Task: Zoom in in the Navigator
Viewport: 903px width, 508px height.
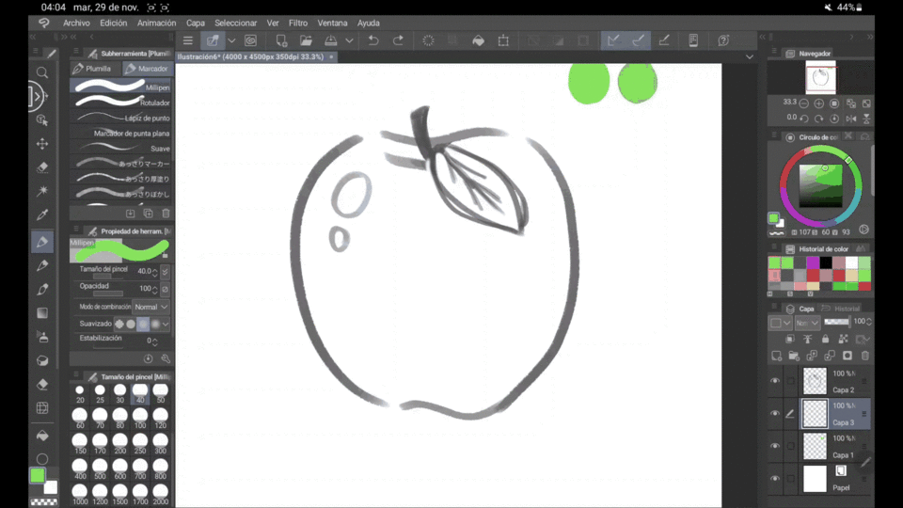Action: [819, 103]
